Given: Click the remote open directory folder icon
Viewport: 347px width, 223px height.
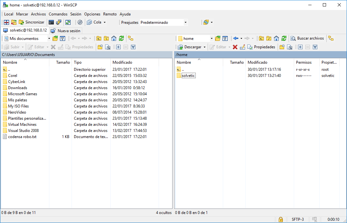Looking at the screenshot, I should tap(218, 38).
